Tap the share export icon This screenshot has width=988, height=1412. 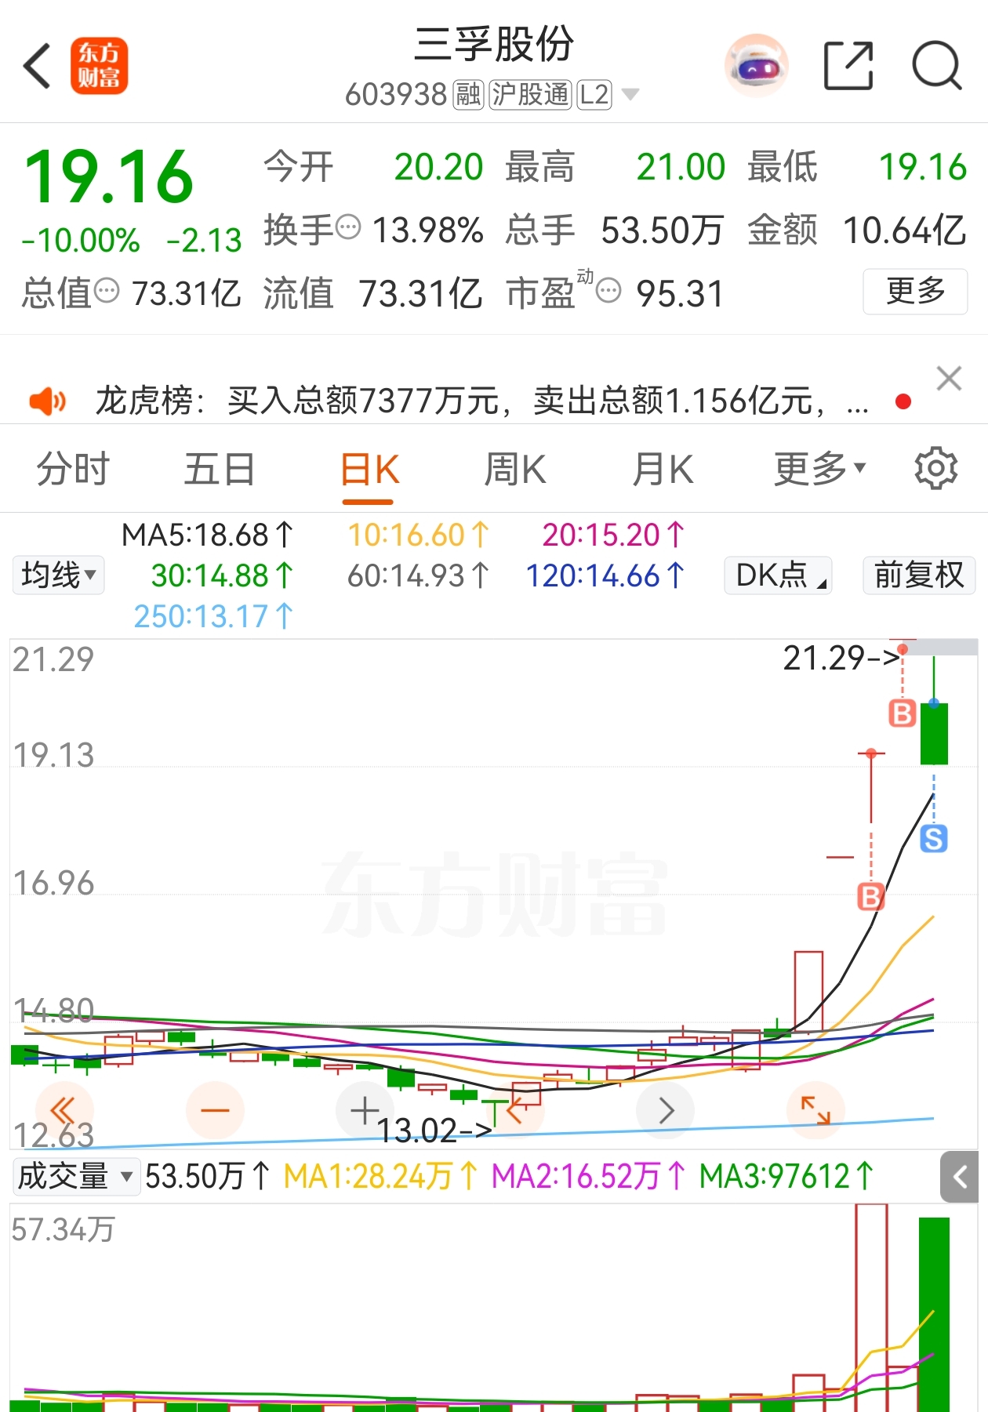(x=848, y=66)
